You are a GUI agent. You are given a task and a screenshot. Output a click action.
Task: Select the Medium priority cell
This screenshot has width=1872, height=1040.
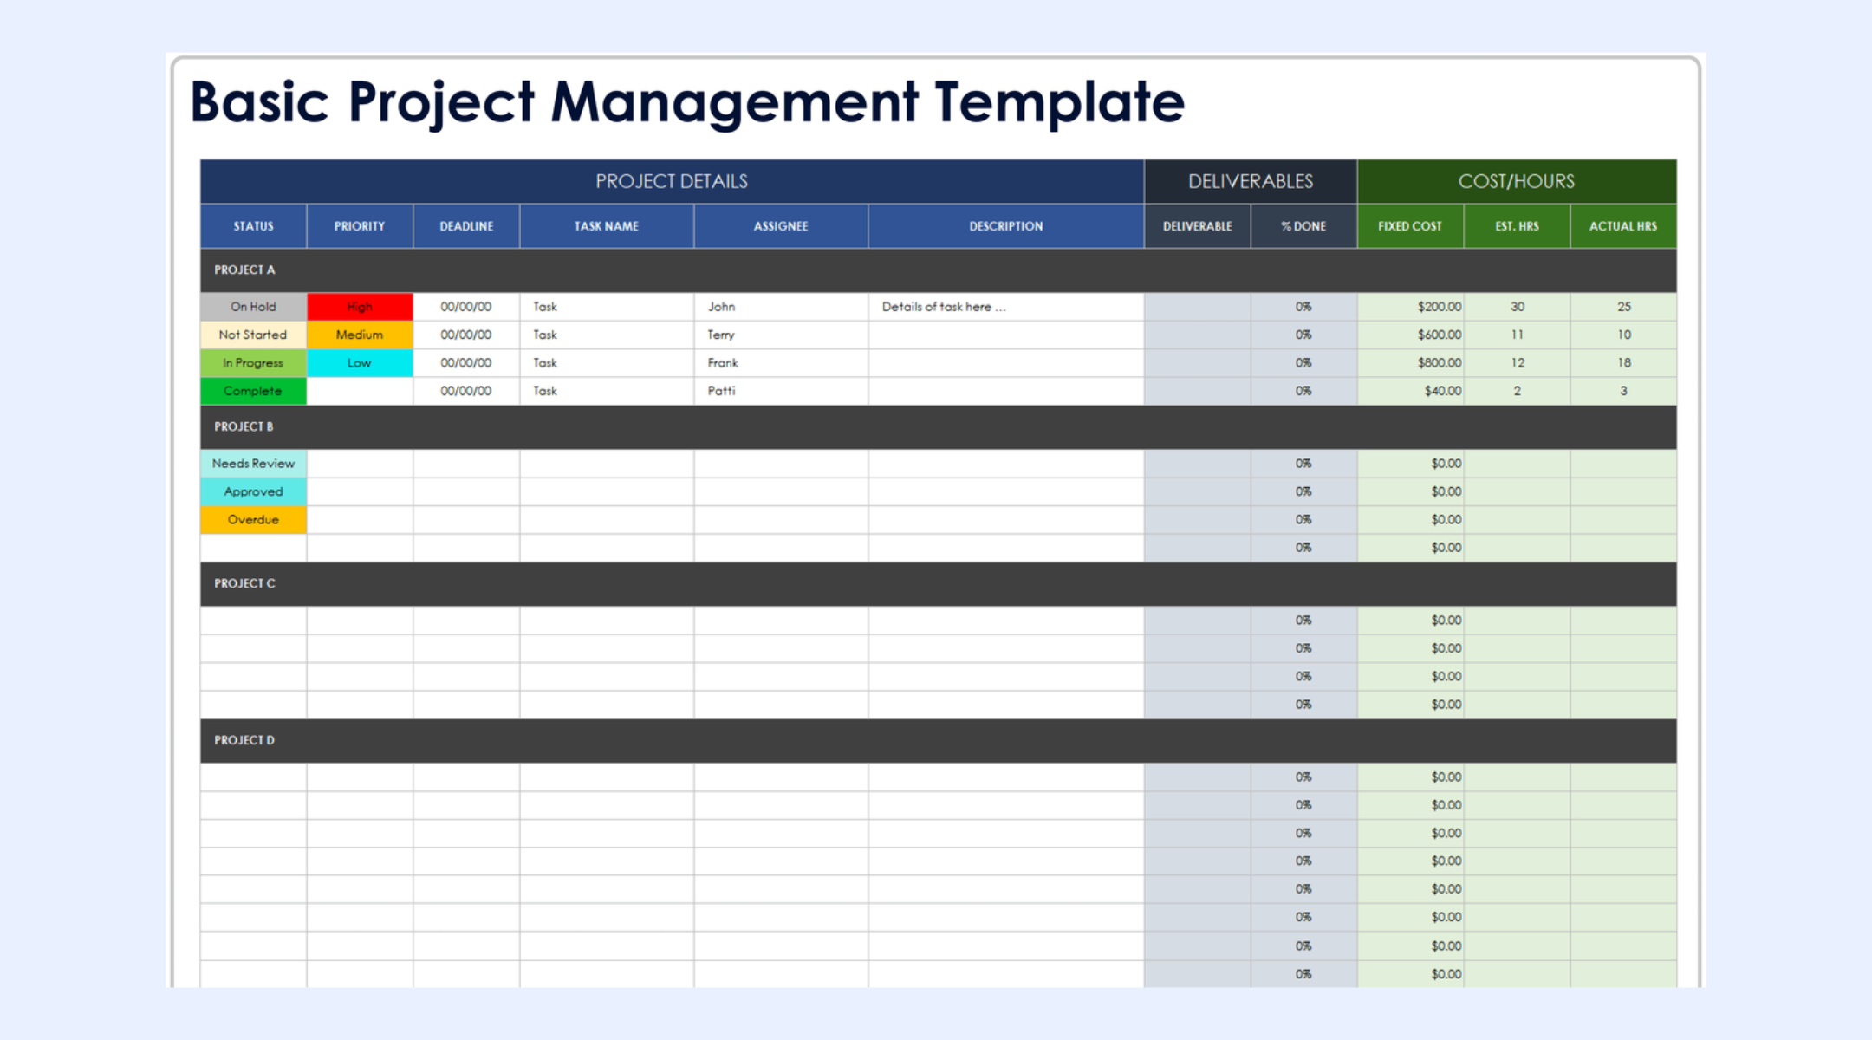point(360,335)
